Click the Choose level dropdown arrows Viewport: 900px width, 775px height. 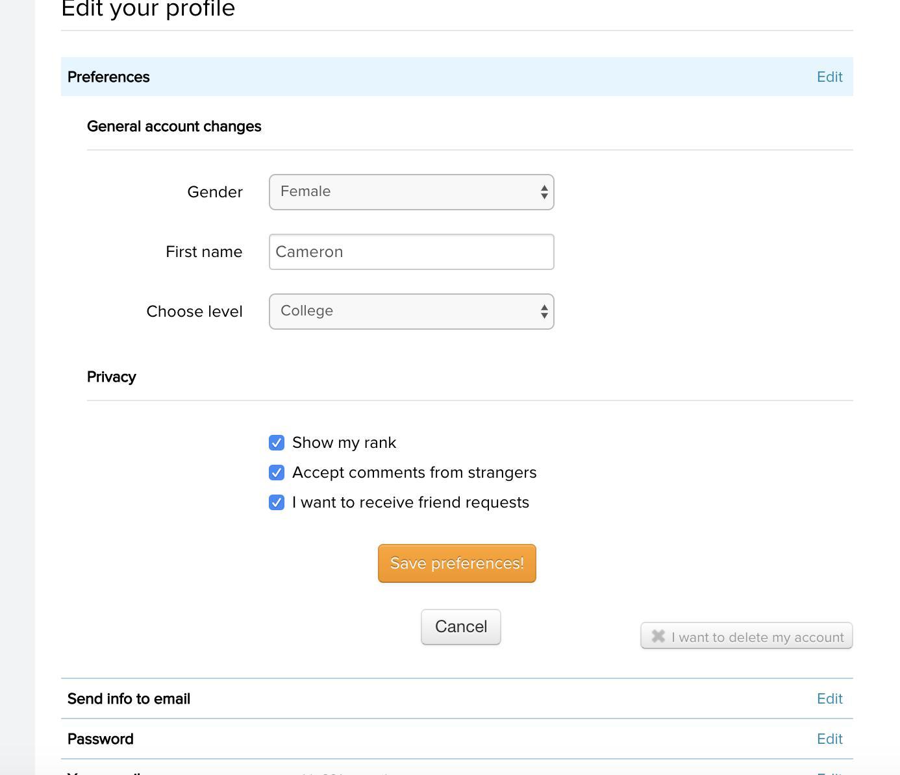tap(544, 312)
